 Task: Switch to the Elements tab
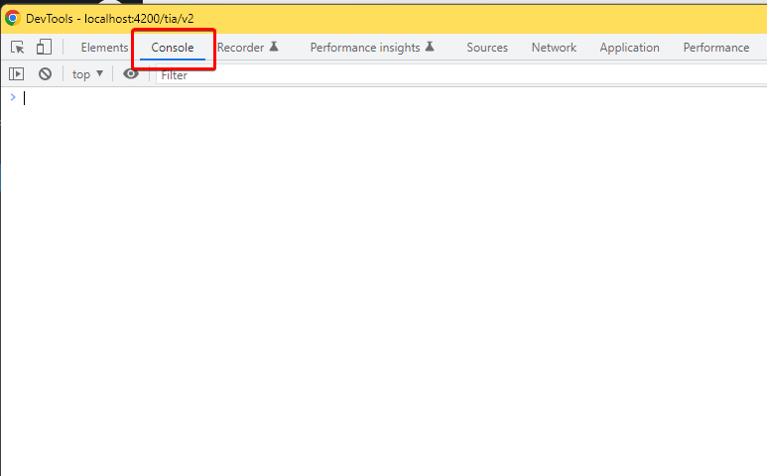[104, 48]
